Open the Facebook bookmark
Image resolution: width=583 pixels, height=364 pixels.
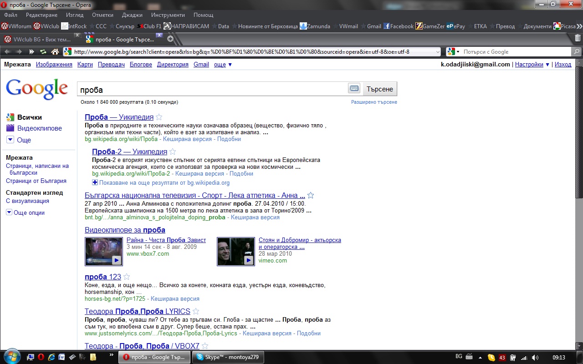point(399,26)
